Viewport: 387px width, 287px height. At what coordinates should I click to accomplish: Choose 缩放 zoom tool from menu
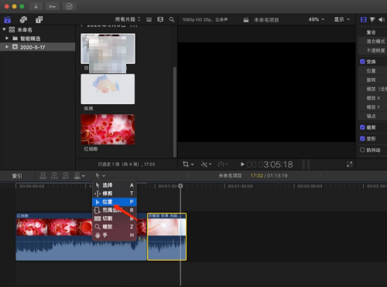click(115, 227)
